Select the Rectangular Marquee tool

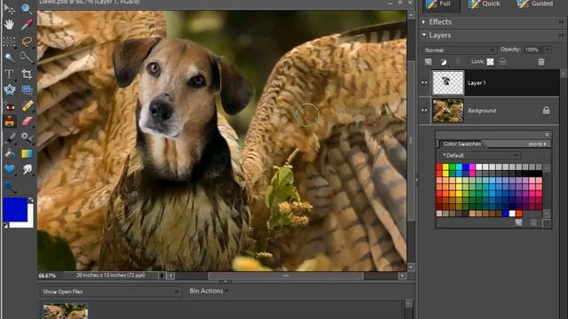click(9, 42)
